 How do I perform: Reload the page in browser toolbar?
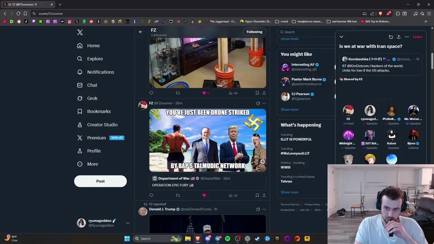18,14
